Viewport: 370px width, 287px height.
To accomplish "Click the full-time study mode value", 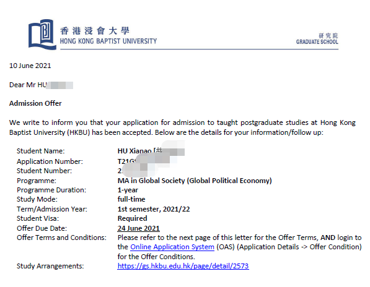I will tap(131, 199).
